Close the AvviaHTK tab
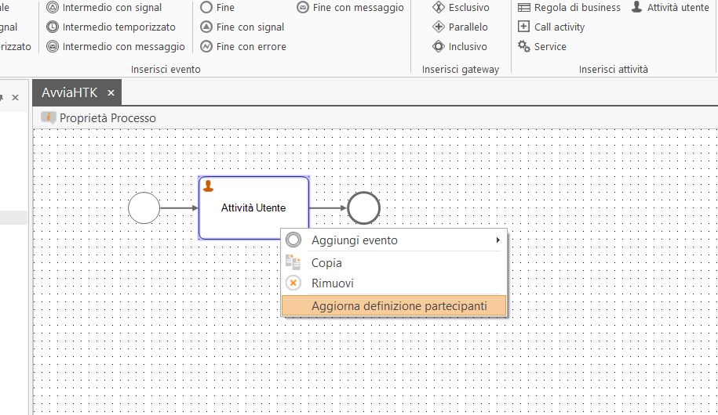 [x=111, y=93]
